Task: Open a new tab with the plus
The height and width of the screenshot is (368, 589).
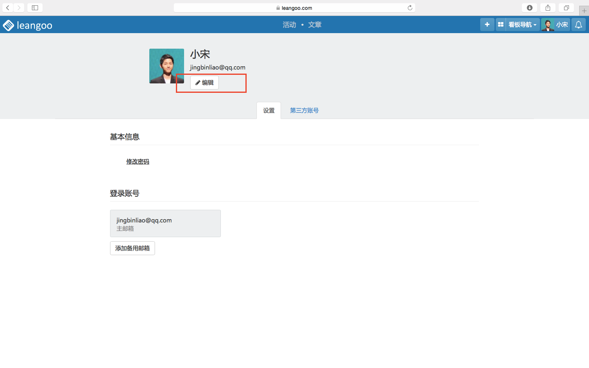Action: [584, 11]
